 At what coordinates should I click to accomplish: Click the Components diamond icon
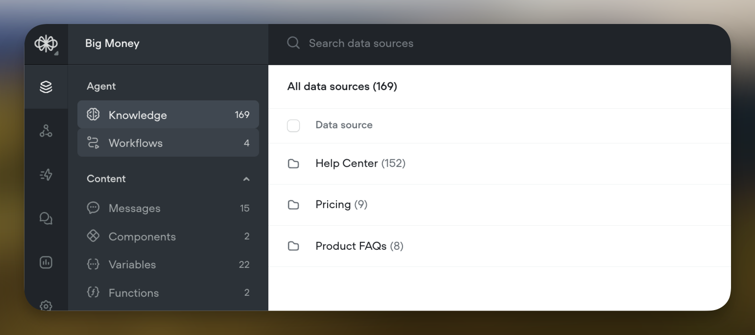[x=93, y=236]
